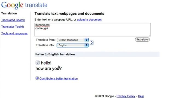This screenshot has width=175, height=98.
Task: Open the Translate into English dropdown
Action: (x=73, y=45)
